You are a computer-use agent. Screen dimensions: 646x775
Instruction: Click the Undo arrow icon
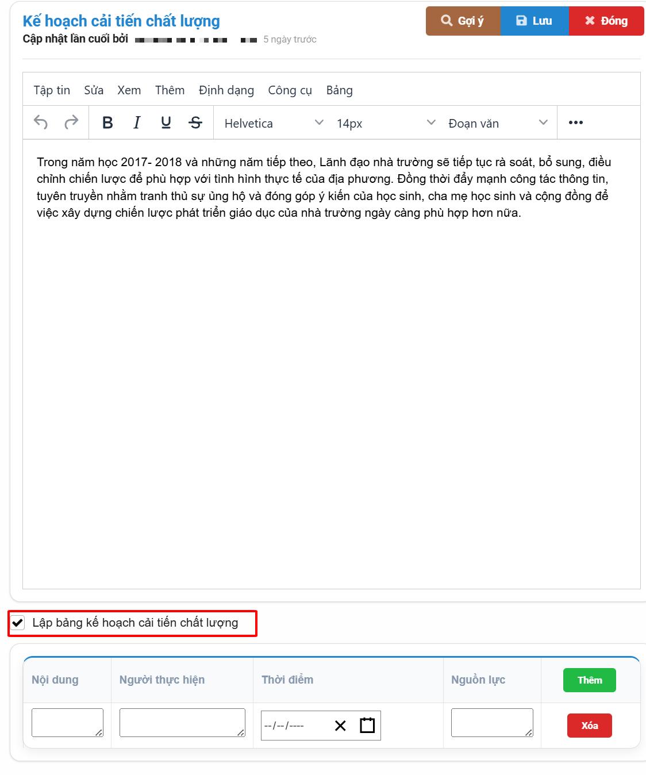40,122
